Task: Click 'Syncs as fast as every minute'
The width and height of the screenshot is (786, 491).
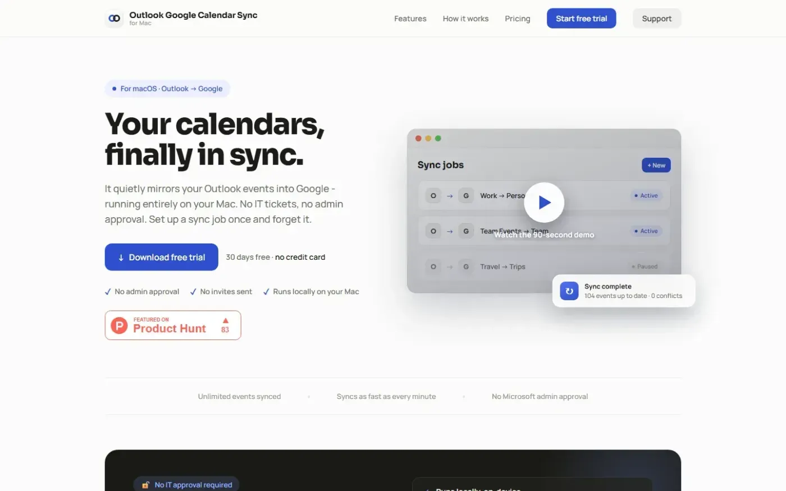Action: [386, 396]
